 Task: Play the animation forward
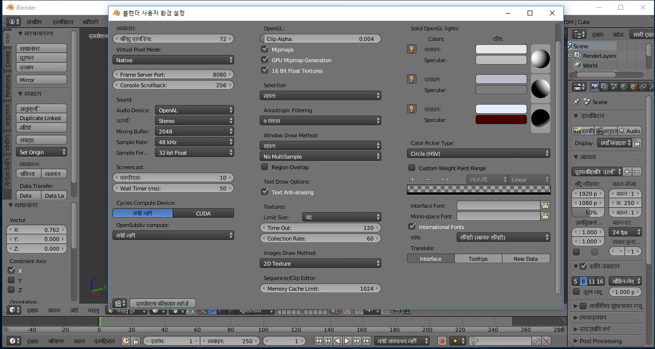coord(347,341)
